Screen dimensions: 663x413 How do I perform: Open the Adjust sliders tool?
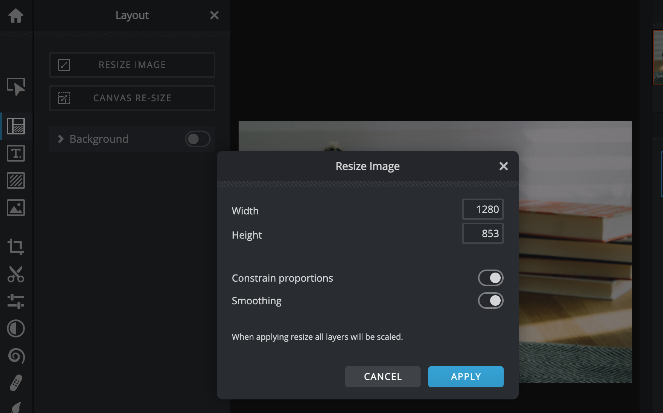tap(16, 301)
